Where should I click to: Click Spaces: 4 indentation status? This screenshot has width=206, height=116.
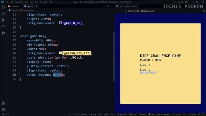92,114
